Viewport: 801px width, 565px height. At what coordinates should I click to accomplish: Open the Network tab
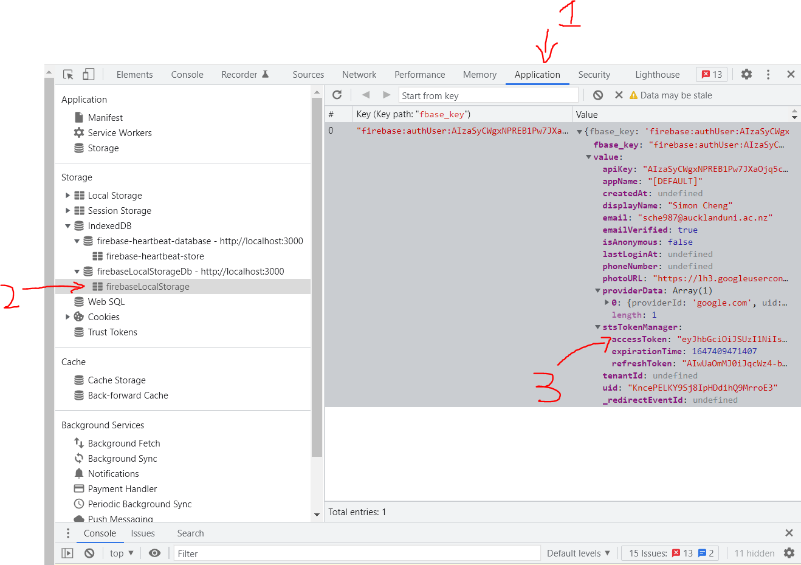pyautogui.click(x=359, y=75)
